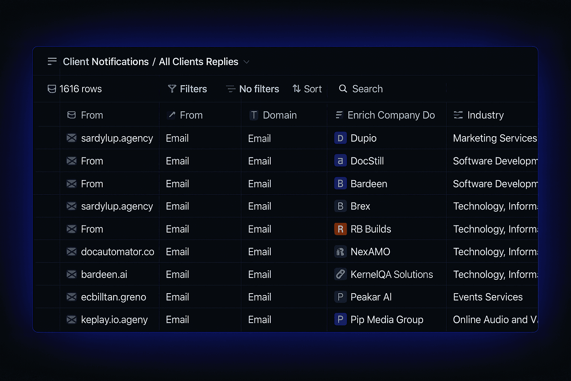The height and width of the screenshot is (381, 571).
Task: Select the Dupio company name
Action: click(364, 138)
